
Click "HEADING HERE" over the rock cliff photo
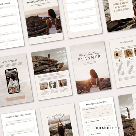(51, 69)
